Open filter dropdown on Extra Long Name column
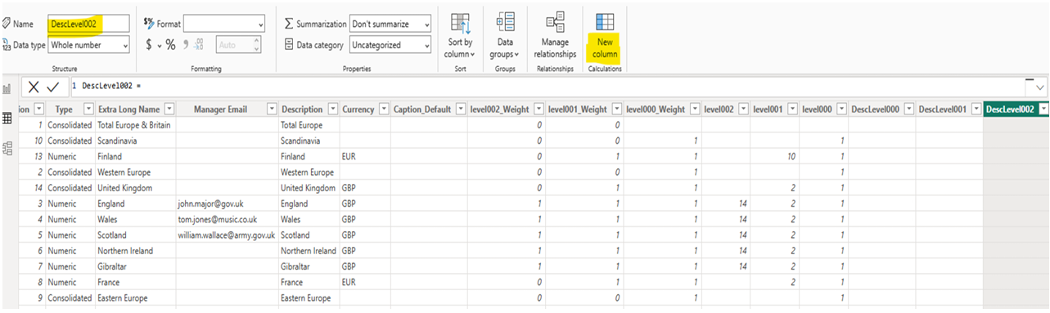 pyautogui.click(x=169, y=110)
